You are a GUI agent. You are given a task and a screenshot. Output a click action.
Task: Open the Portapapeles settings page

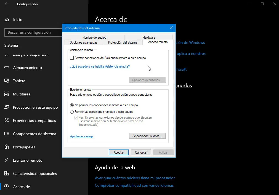click(x=44, y=147)
